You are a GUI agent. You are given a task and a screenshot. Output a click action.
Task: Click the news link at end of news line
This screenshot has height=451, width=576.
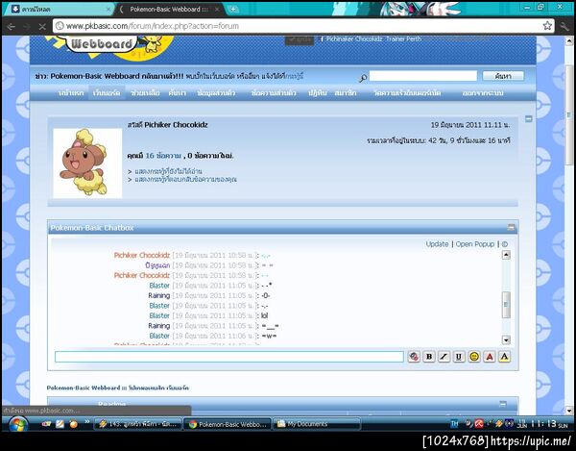295,77
